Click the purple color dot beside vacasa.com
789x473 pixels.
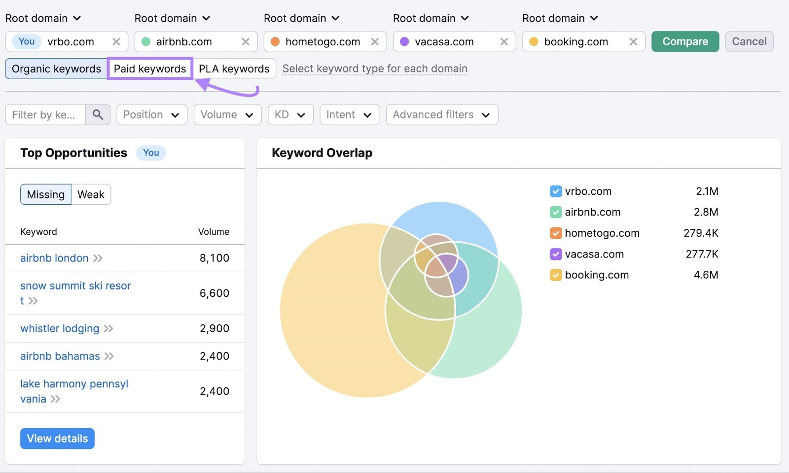point(404,42)
